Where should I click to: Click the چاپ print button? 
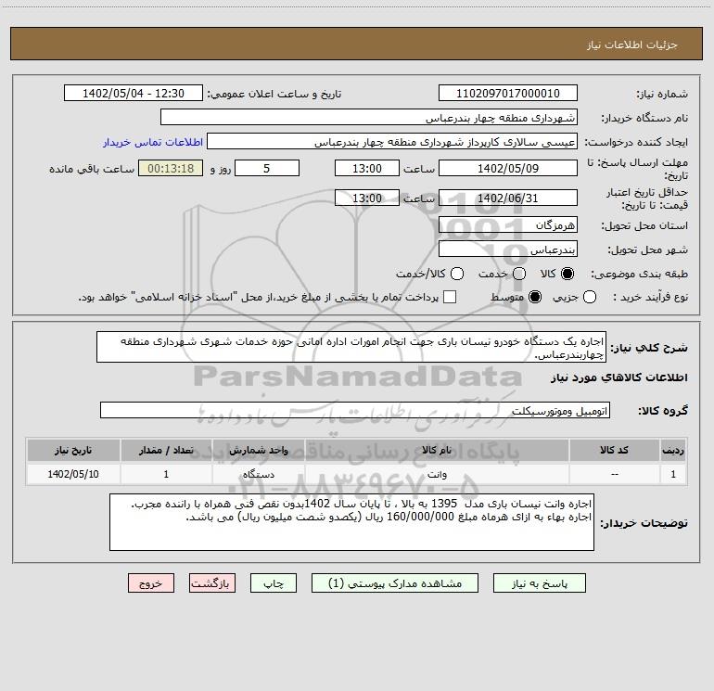pyautogui.click(x=274, y=583)
